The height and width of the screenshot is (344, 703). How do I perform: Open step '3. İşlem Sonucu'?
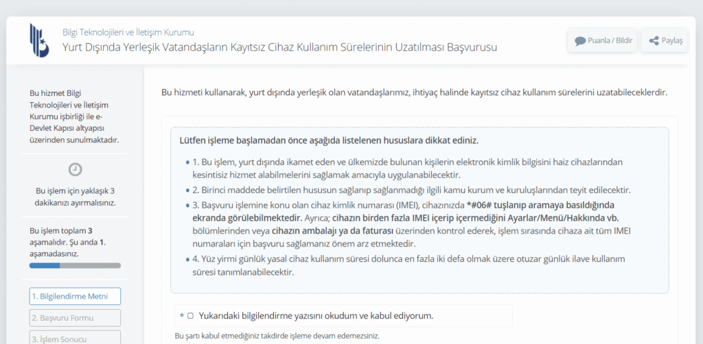(x=75, y=338)
